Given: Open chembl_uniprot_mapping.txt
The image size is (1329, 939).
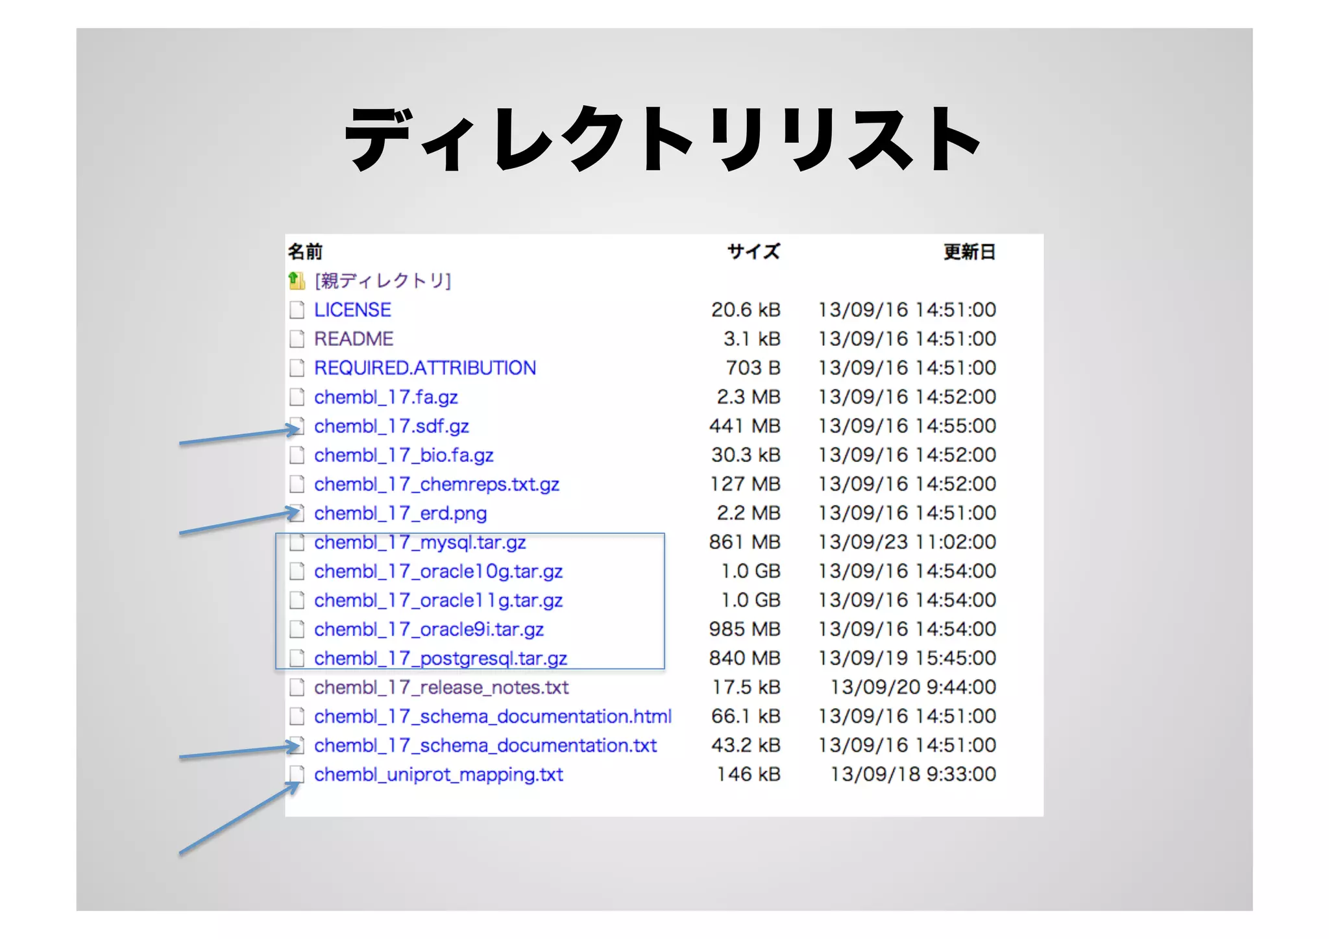Looking at the screenshot, I should [439, 775].
